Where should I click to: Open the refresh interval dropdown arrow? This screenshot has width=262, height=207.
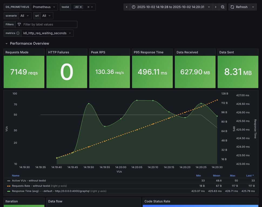point(253,7)
